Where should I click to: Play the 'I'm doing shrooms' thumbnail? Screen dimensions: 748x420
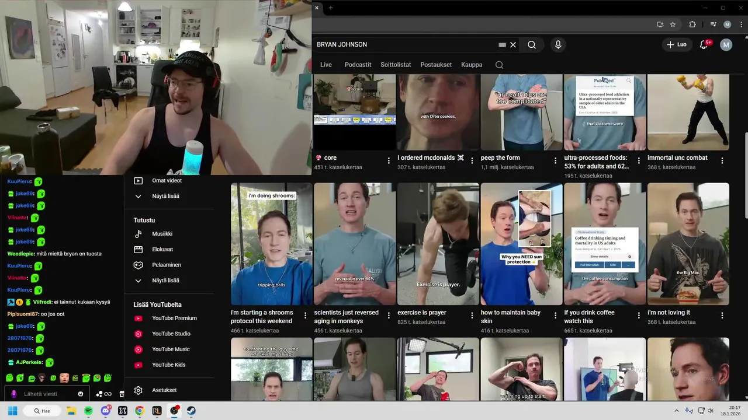(x=272, y=244)
